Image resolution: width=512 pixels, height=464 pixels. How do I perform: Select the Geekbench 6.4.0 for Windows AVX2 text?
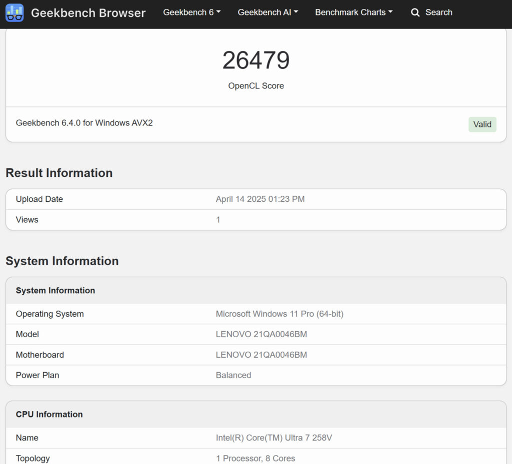[x=84, y=123]
